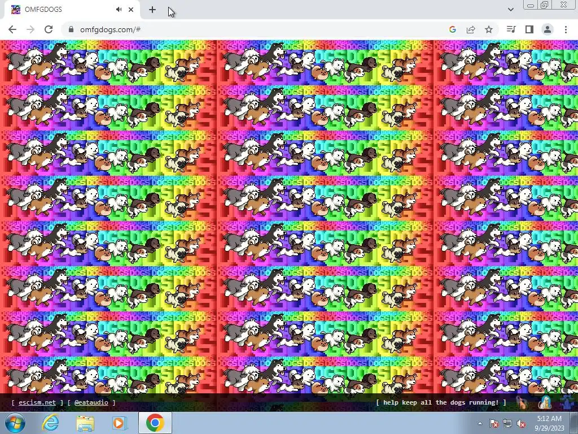The image size is (578, 434).
Task: Open the Google icon in address bar
Action: tap(453, 29)
